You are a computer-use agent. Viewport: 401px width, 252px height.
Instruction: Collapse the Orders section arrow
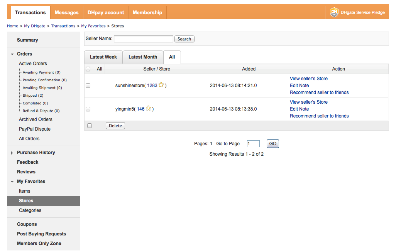tap(12, 54)
